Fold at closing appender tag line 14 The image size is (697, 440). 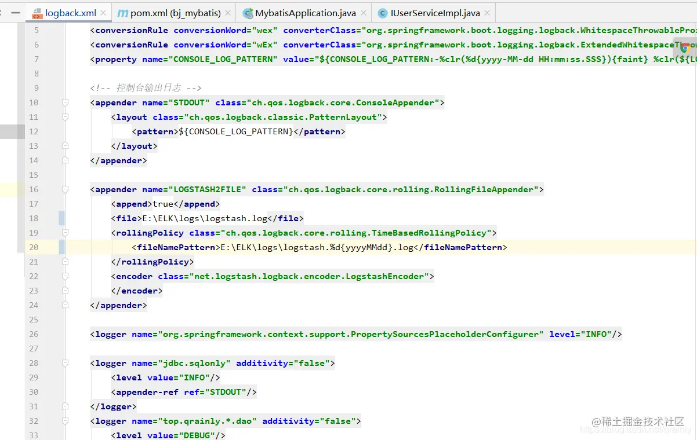click(66, 160)
